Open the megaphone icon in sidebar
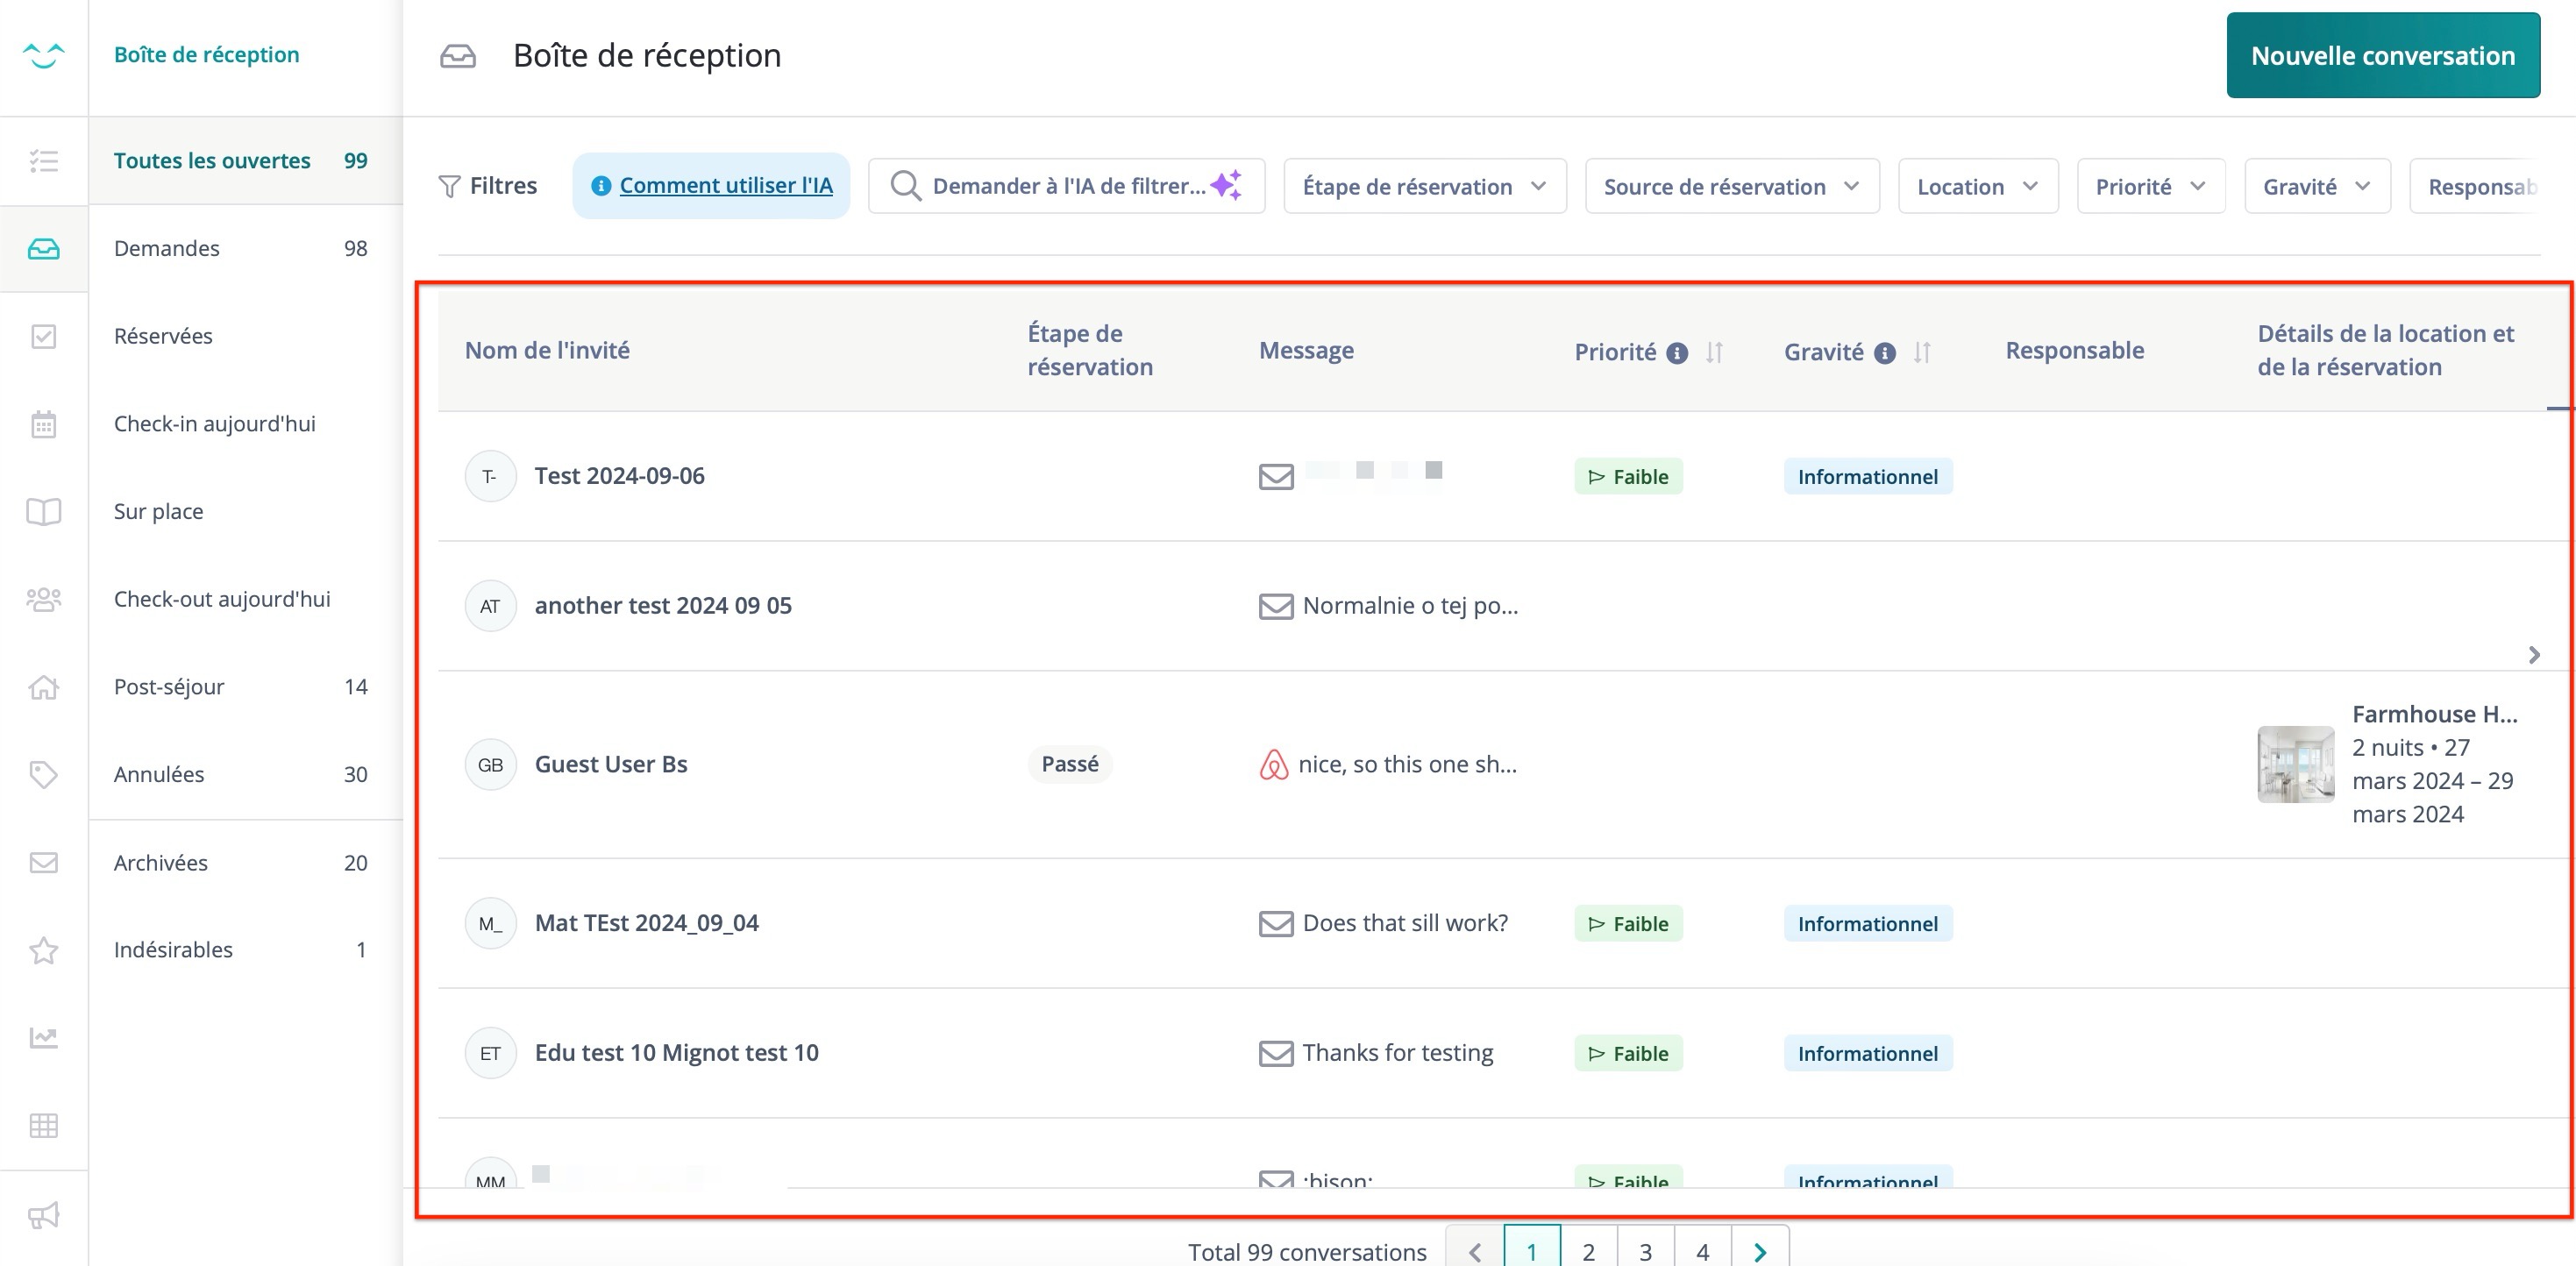Image resolution: width=2576 pixels, height=1266 pixels. (x=43, y=1215)
